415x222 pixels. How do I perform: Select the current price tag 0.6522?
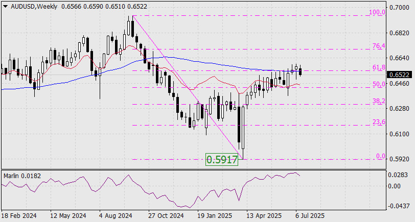click(x=399, y=75)
